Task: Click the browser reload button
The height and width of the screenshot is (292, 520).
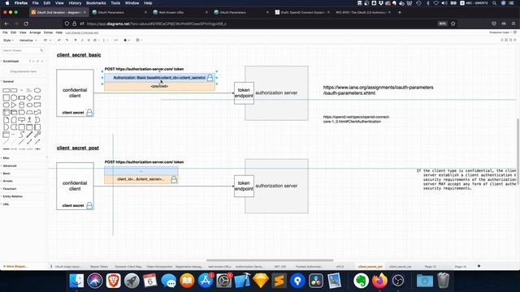Action: click(26, 24)
